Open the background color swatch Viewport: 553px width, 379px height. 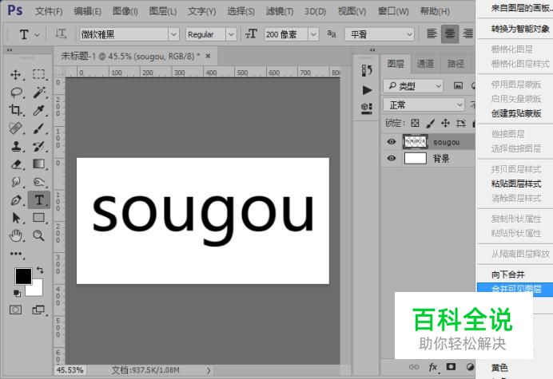coord(38,290)
